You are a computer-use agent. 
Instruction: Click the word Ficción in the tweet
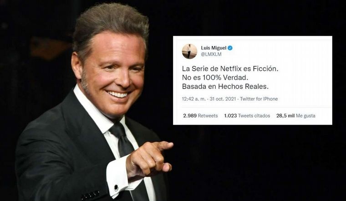(266, 69)
